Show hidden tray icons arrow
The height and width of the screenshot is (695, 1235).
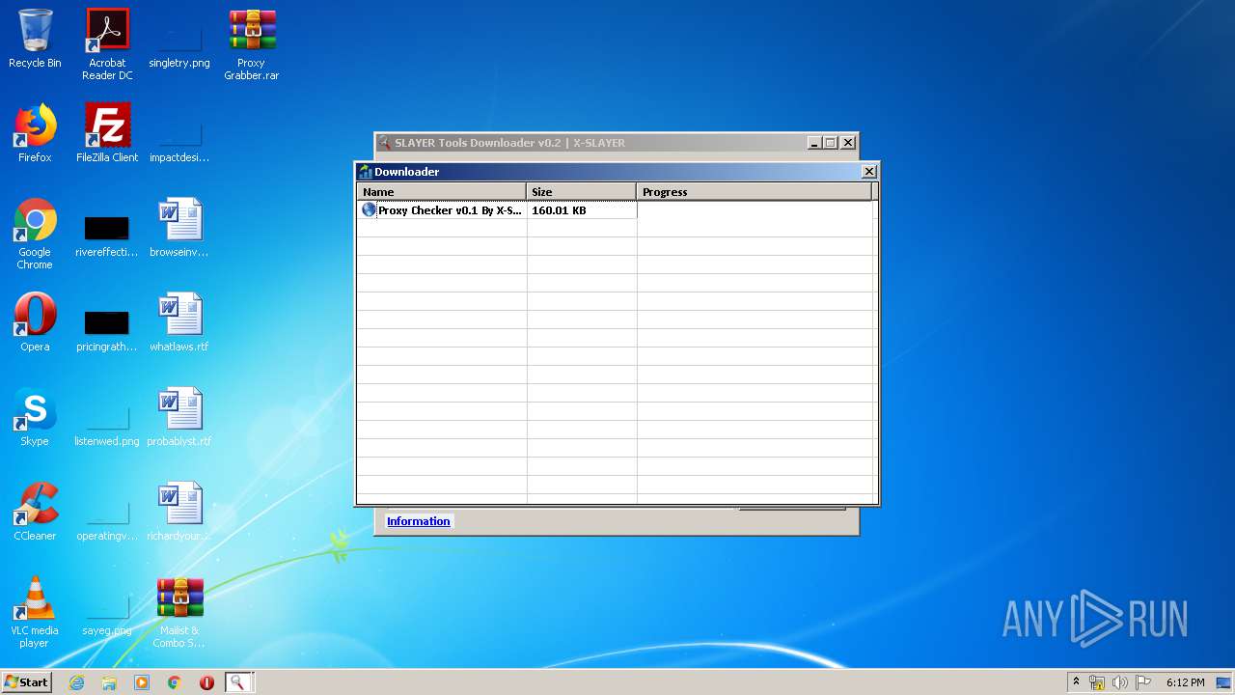(1076, 682)
